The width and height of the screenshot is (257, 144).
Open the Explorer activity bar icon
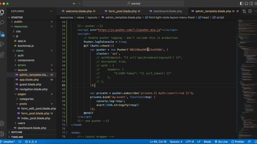pos(2,12)
